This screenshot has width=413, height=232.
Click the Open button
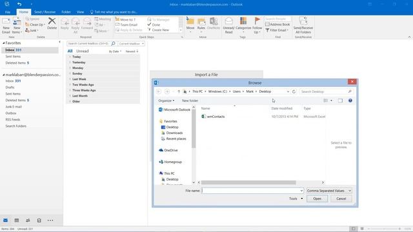[x=317, y=198]
